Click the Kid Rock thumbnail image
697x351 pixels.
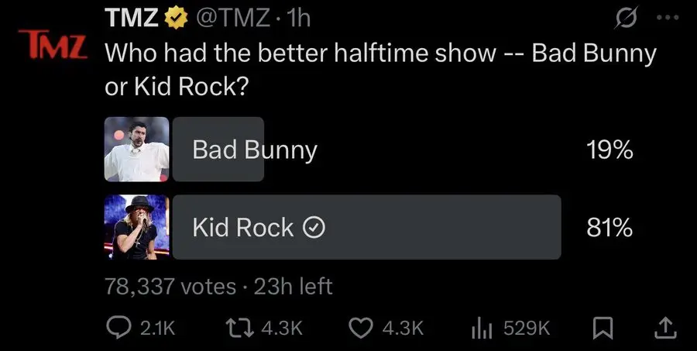(x=136, y=227)
